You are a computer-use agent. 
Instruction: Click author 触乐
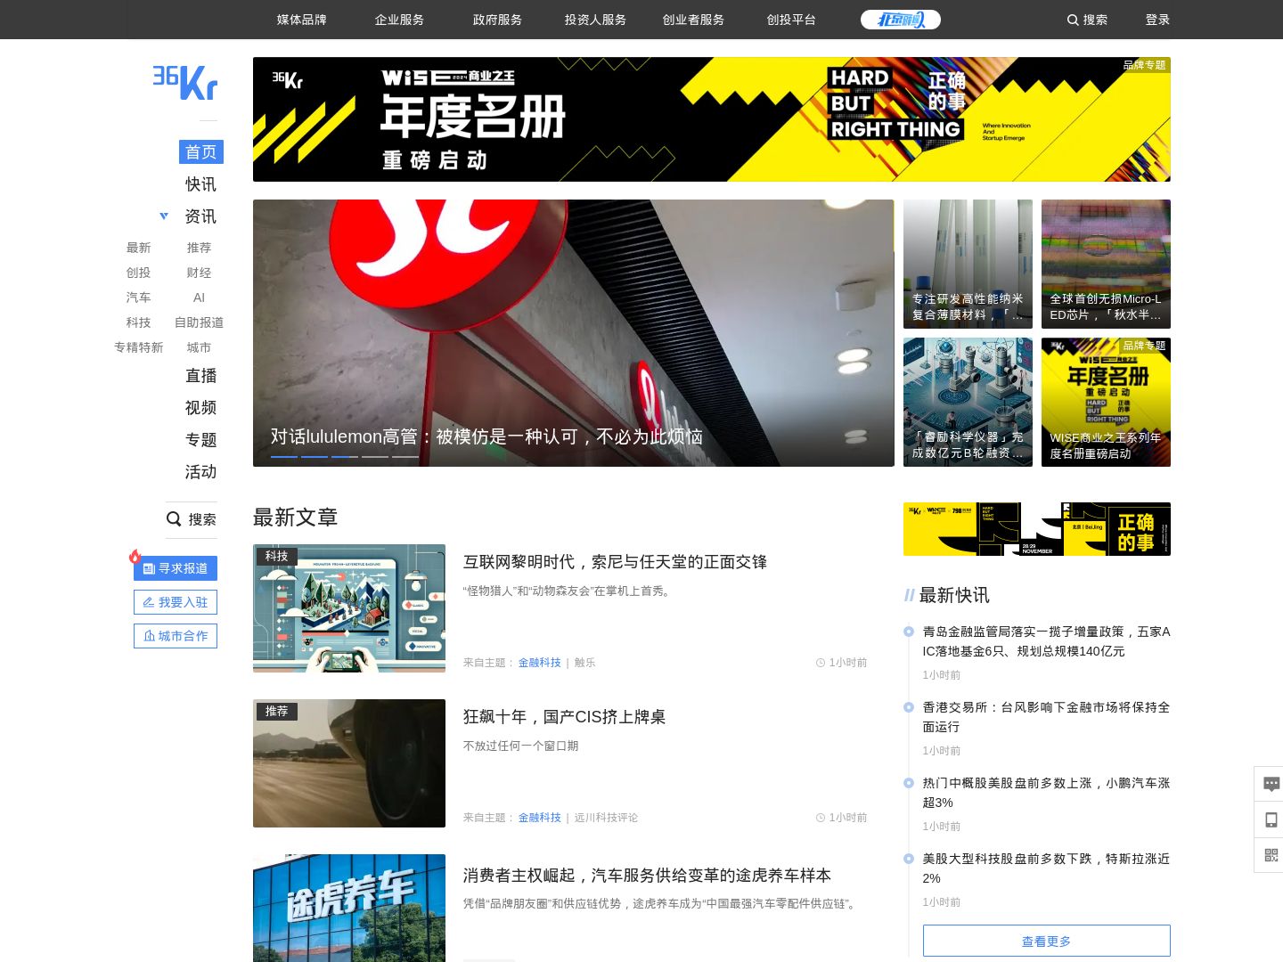click(x=584, y=663)
